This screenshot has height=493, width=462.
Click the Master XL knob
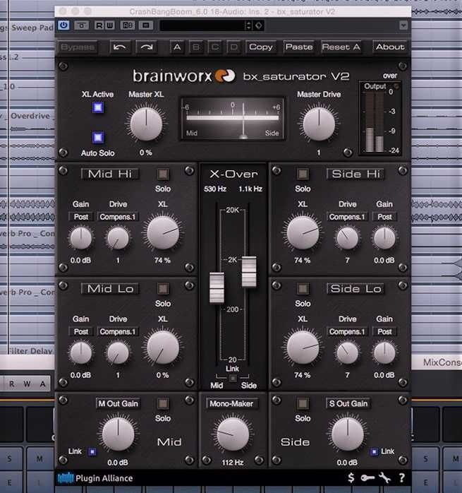click(x=146, y=124)
